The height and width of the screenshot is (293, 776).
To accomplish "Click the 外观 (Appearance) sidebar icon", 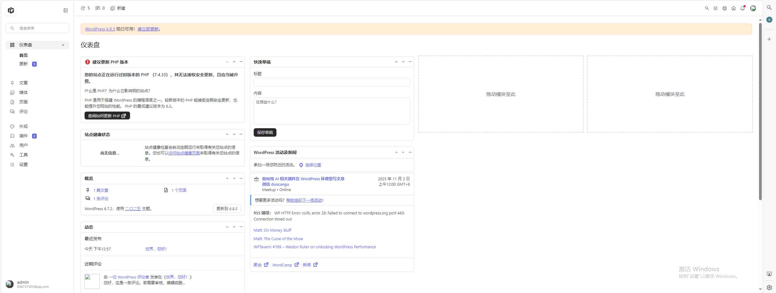I will (12, 126).
